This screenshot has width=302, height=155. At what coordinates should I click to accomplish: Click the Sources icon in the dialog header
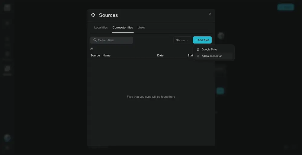click(x=93, y=15)
